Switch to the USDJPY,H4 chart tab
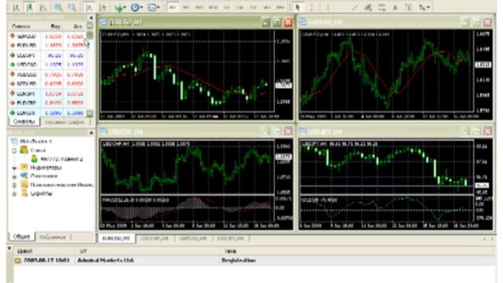Image resolution: width=503 pixels, height=283 pixels. [x=230, y=238]
